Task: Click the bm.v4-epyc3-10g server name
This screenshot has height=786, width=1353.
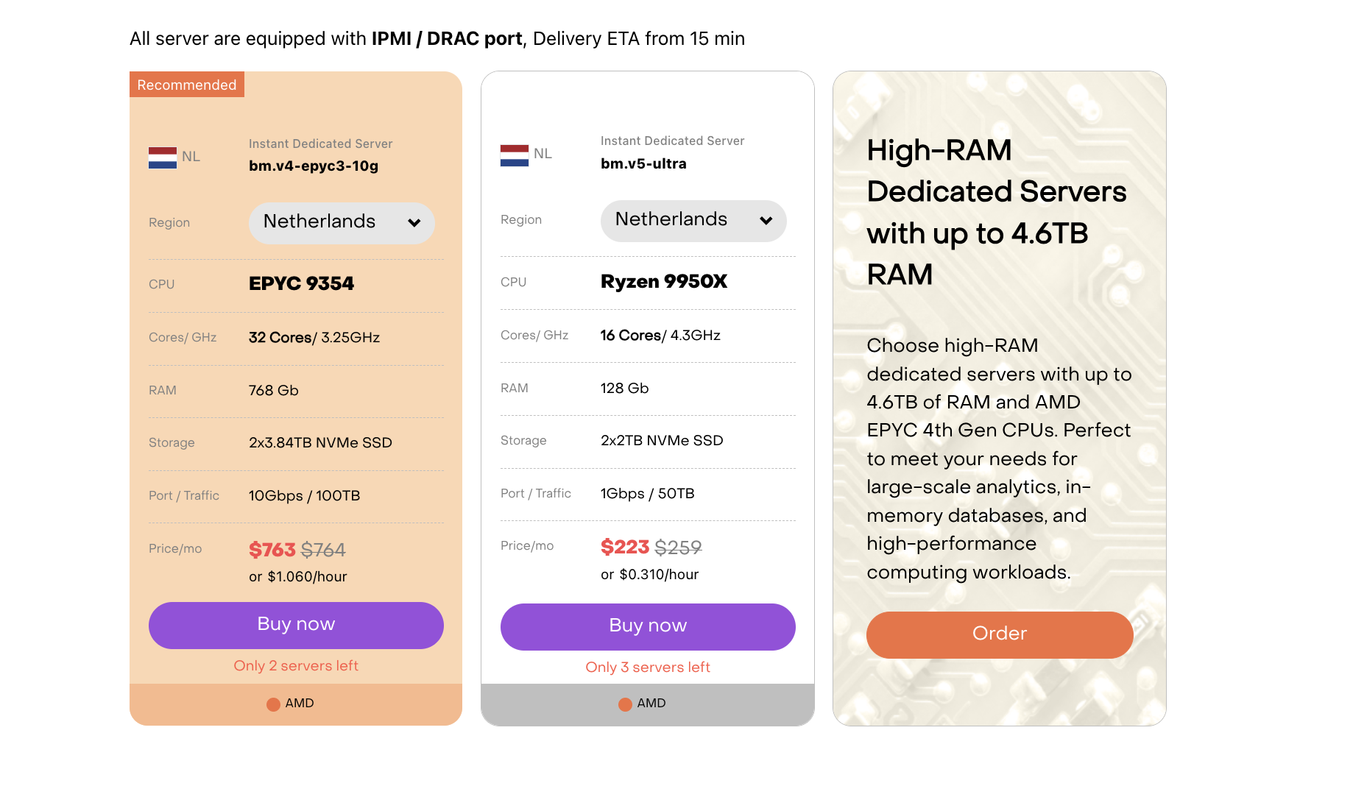Action: [314, 166]
